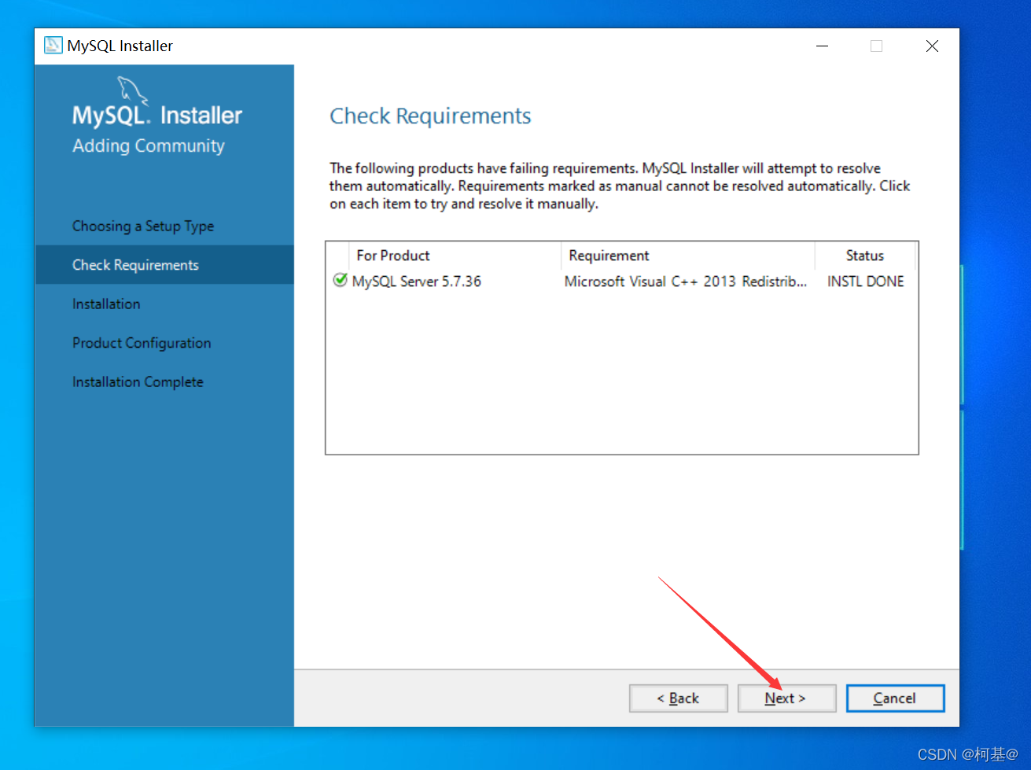Close the MySQL Installer window
This screenshot has height=770, width=1031.
932,46
